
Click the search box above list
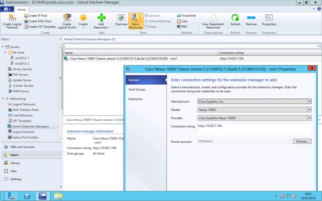tap(192, 46)
